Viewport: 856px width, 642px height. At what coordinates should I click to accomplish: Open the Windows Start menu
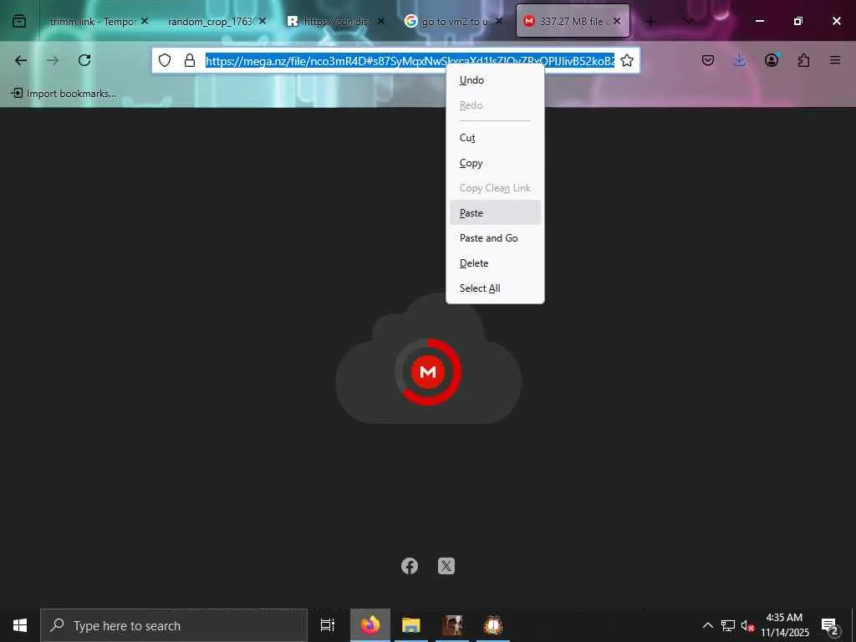(20, 625)
